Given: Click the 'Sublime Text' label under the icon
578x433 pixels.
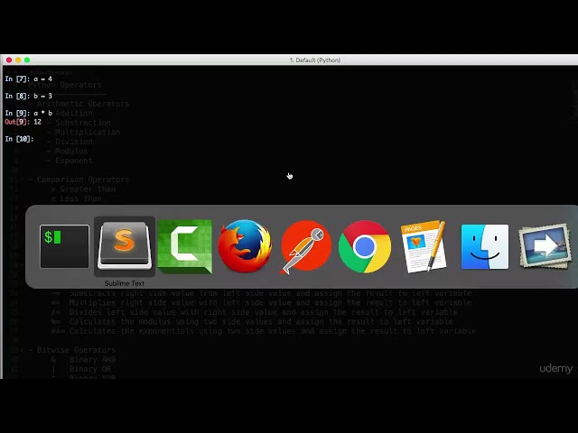Looking at the screenshot, I should 125,283.
